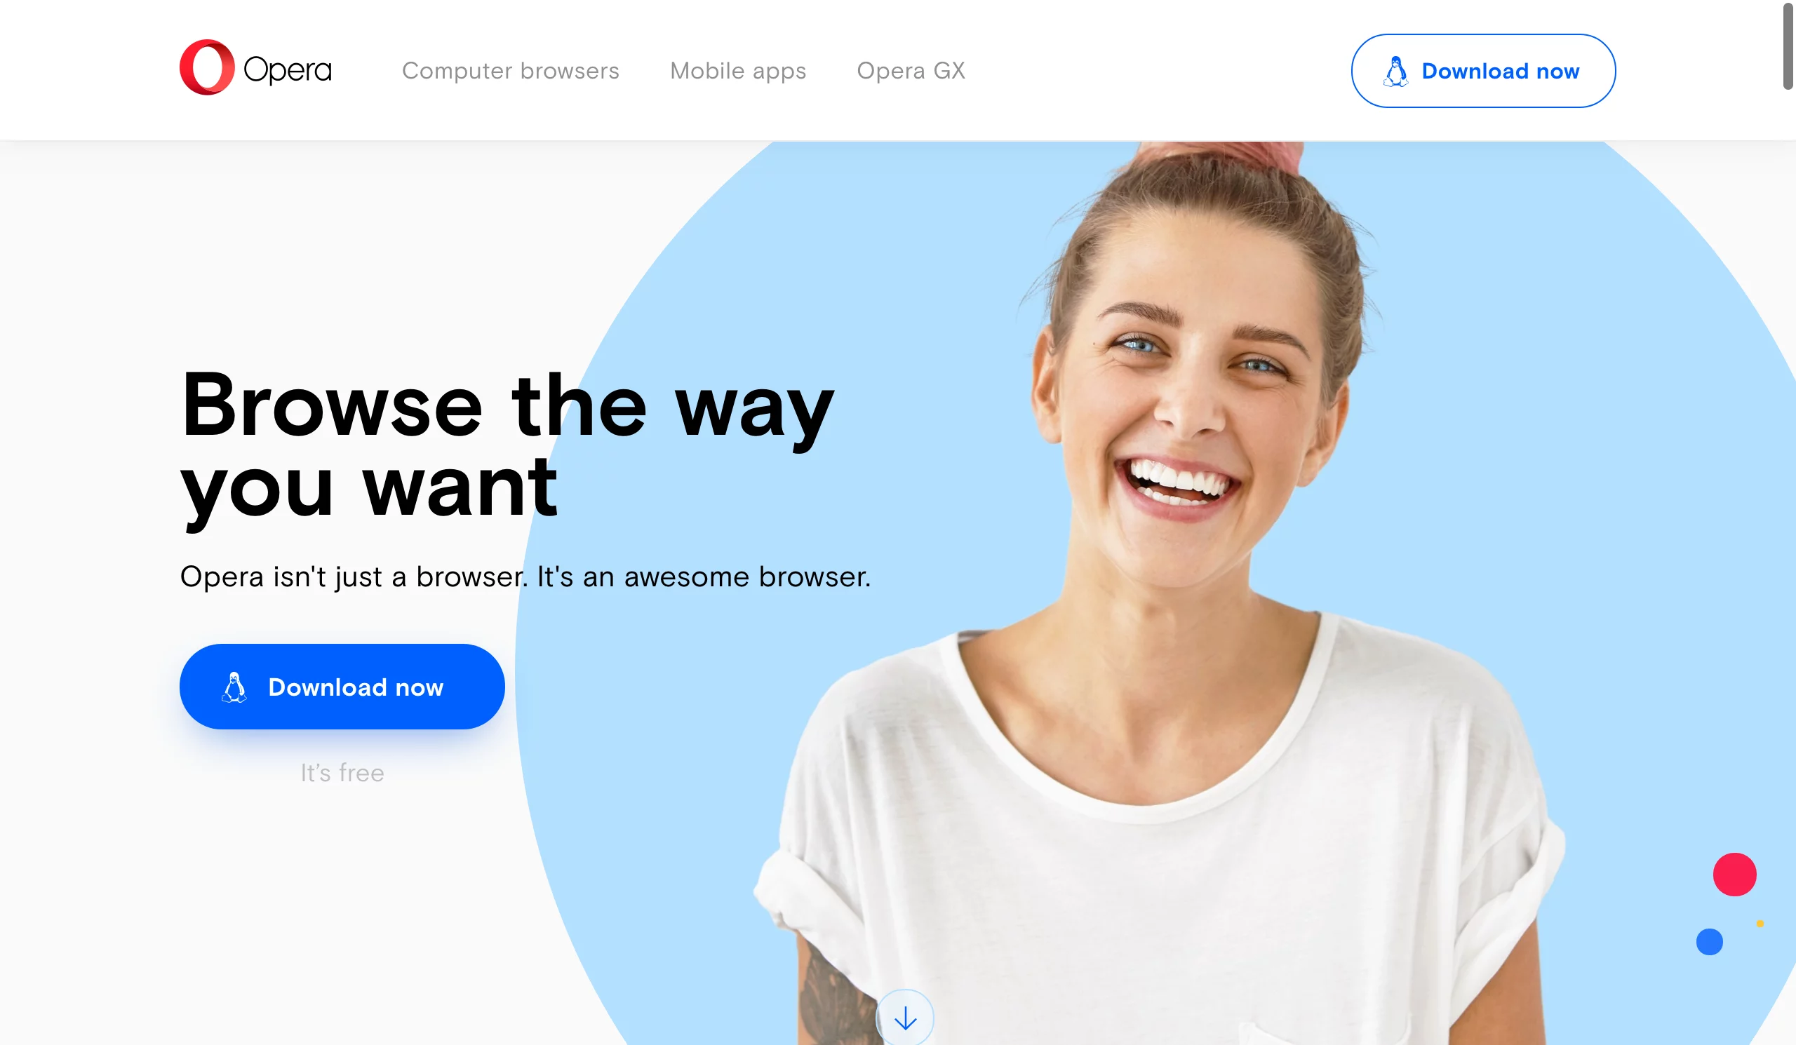Expand the Opera GX dropdown menu
This screenshot has height=1045, width=1796.
click(x=912, y=71)
